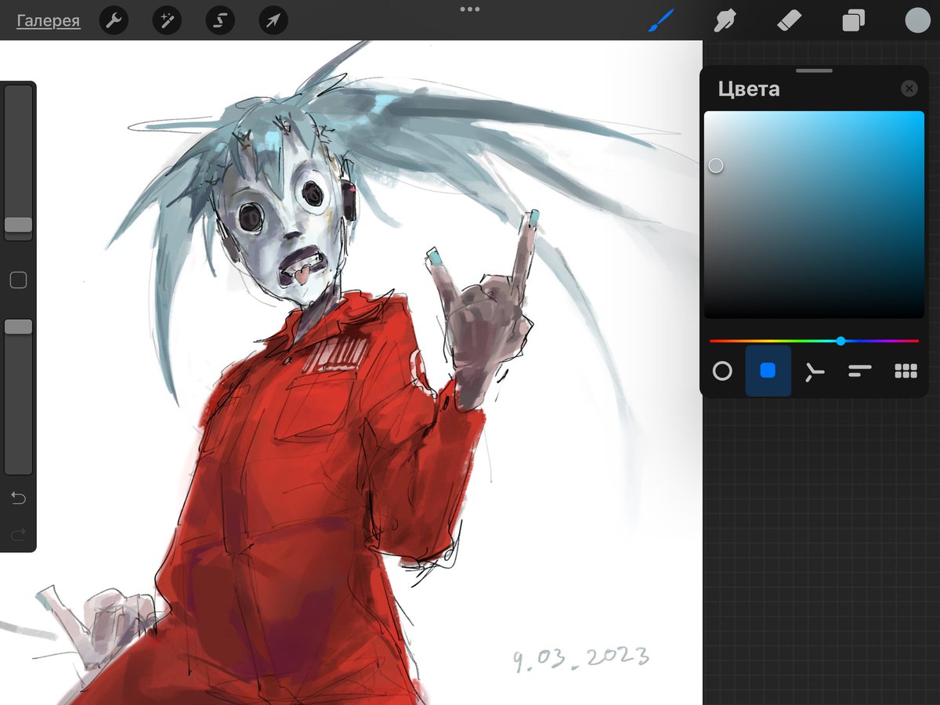This screenshot has width=940, height=705.
Task: Switch to the Classic square color tab
Action: click(768, 371)
